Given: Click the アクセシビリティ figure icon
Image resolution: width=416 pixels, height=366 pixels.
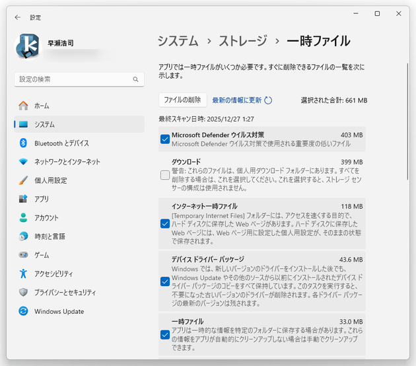Looking at the screenshot, I should tap(23, 274).
